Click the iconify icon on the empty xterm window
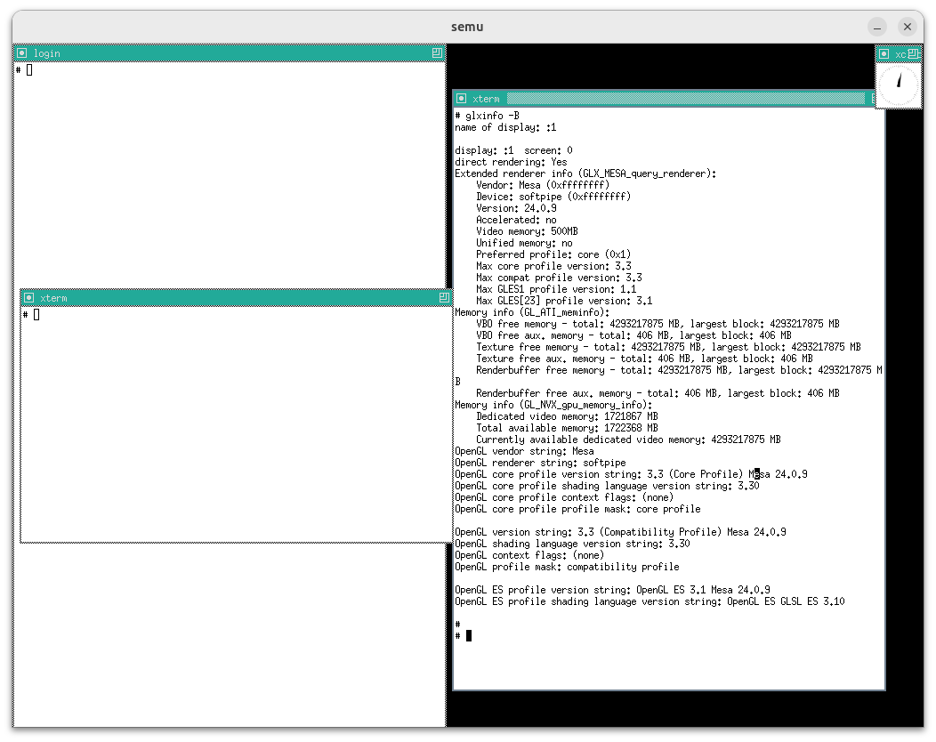 tap(29, 298)
